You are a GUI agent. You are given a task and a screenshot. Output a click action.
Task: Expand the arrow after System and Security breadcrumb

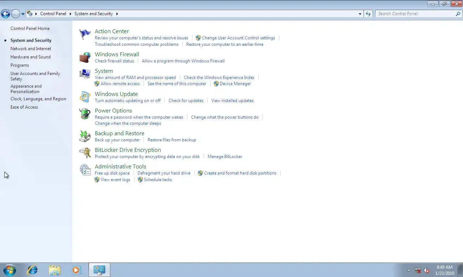(x=117, y=14)
